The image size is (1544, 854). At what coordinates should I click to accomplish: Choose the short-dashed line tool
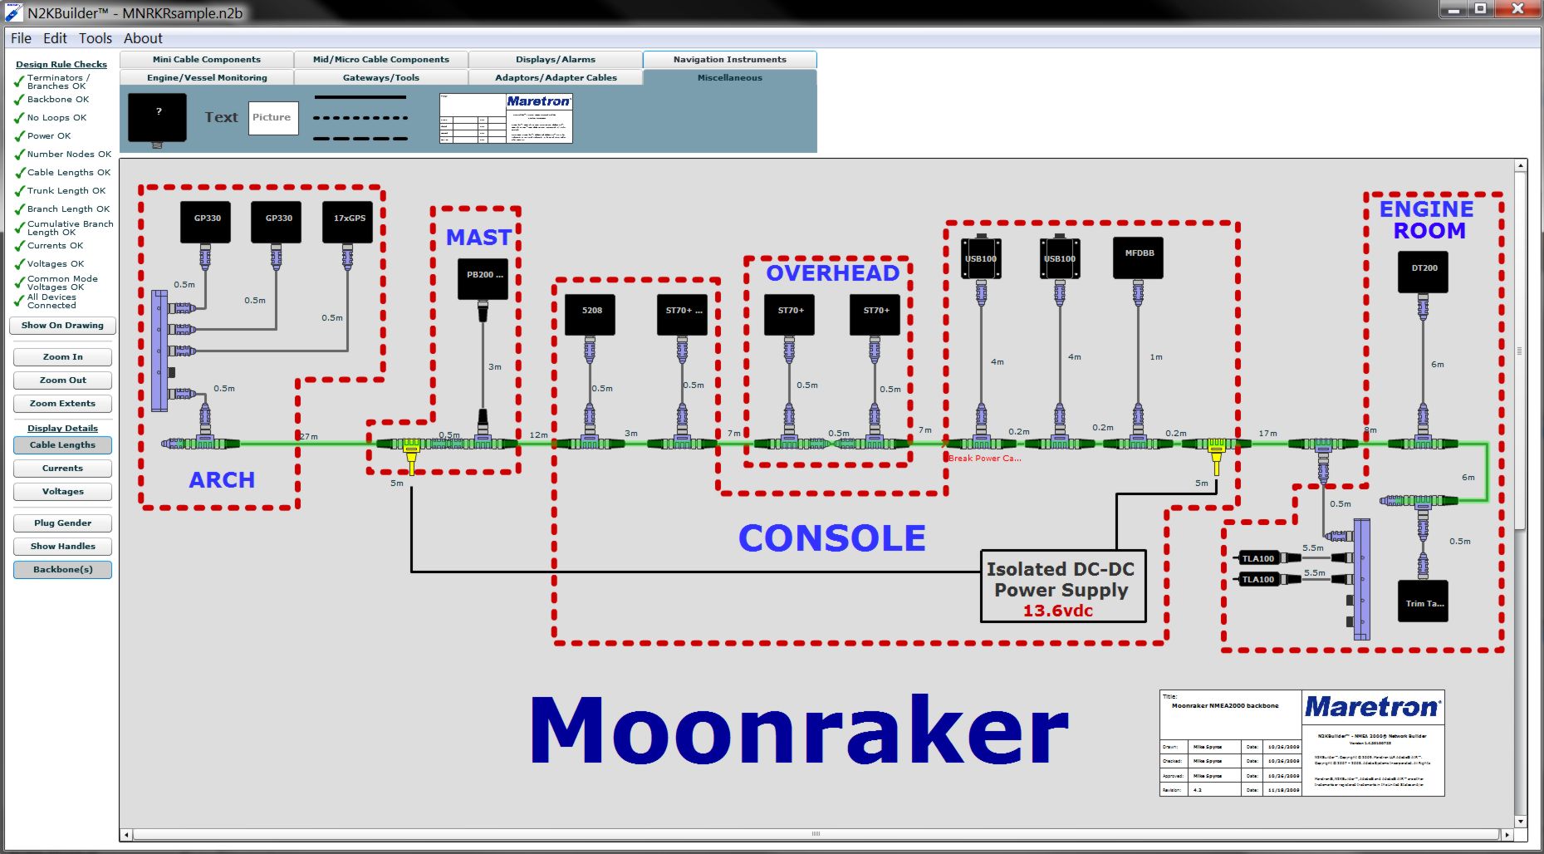pos(360,118)
